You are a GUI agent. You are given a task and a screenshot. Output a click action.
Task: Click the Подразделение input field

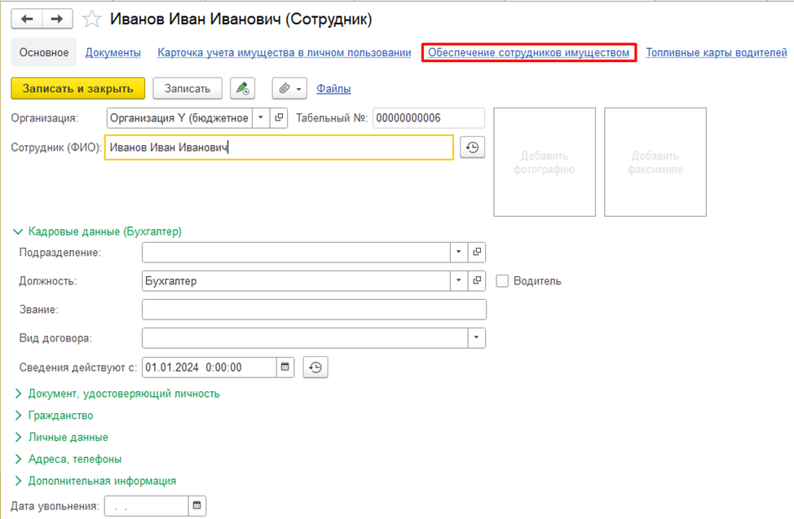click(296, 252)
